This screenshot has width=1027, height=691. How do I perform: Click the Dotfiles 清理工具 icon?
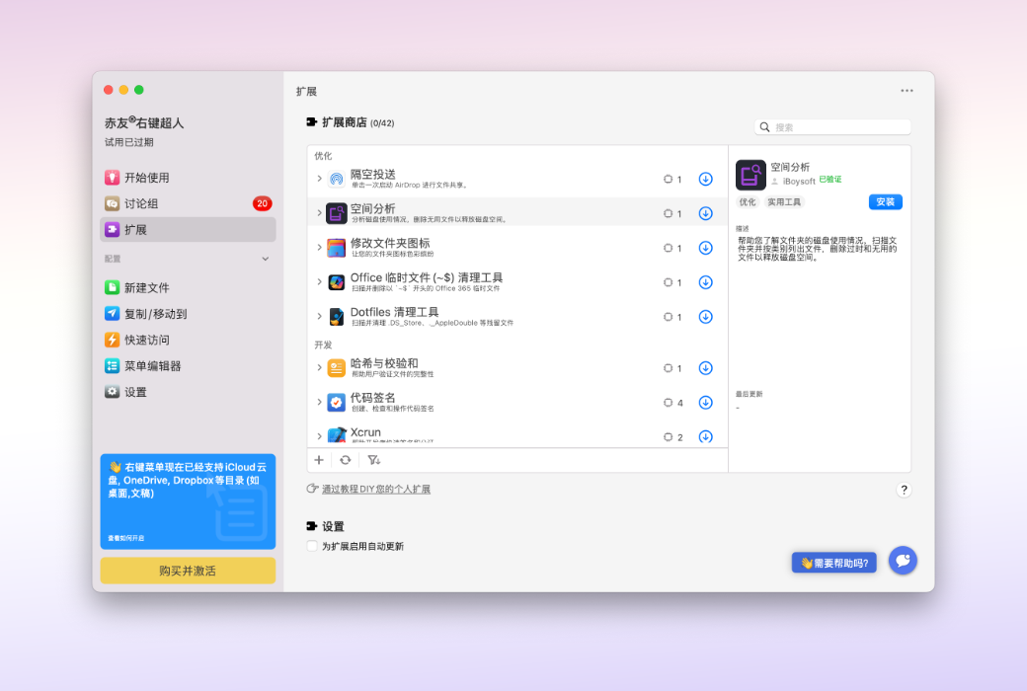pyautogui.click(x=337, y=317)
